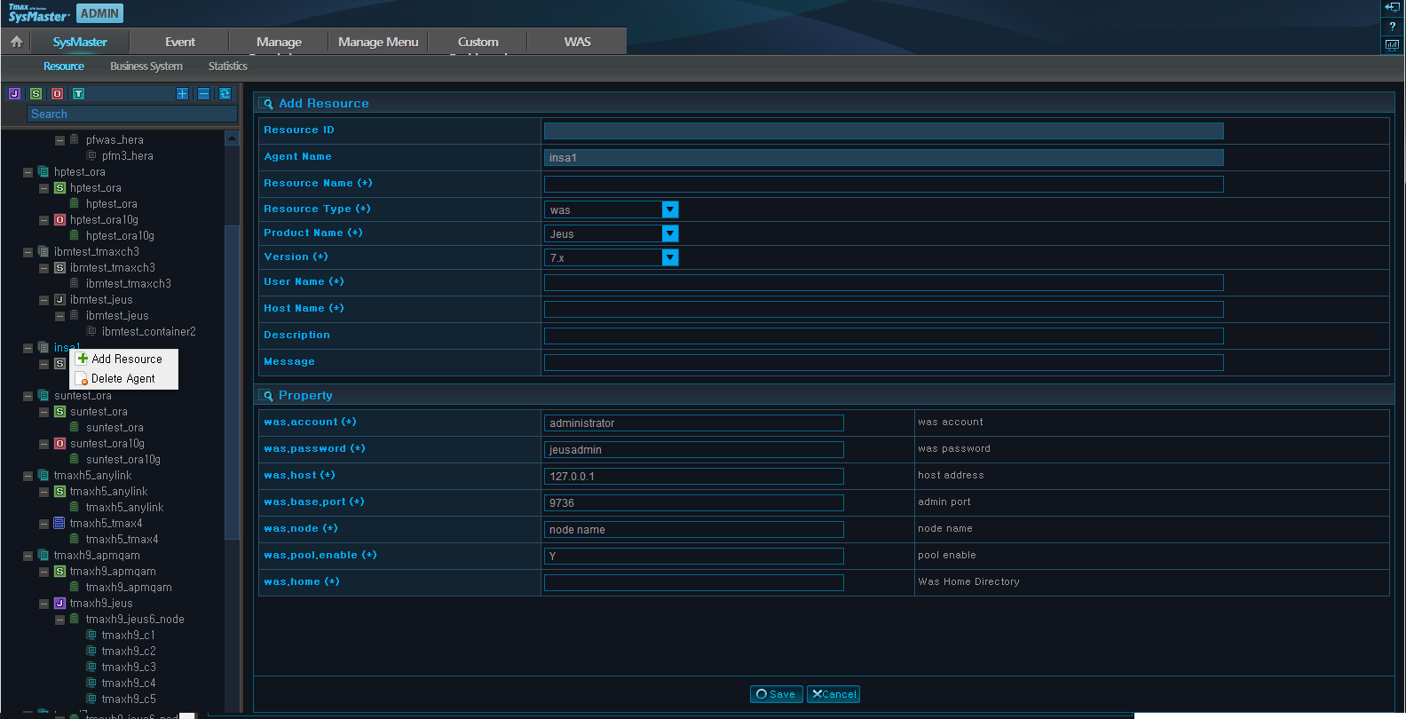The width and height of the screenshot is (1406, 719).
Task: Cancel adding the resource
Action: point(833,694)
